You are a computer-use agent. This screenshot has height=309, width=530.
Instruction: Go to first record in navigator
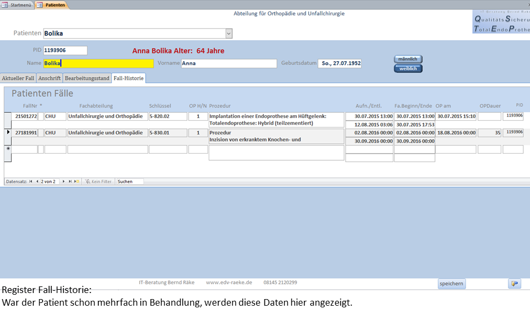click(x=30, y=181)
